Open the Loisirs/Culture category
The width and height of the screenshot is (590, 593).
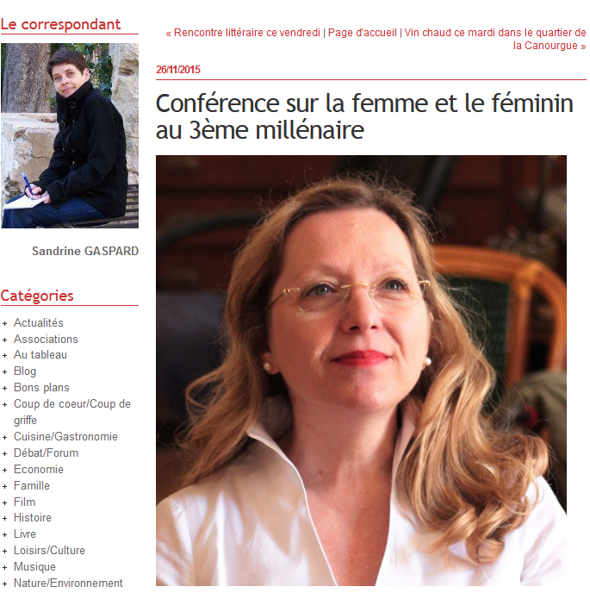point(49,550)
